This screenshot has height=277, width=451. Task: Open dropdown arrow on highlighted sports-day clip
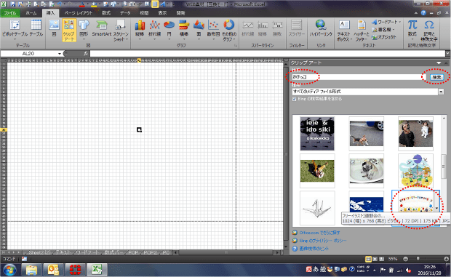436,208
